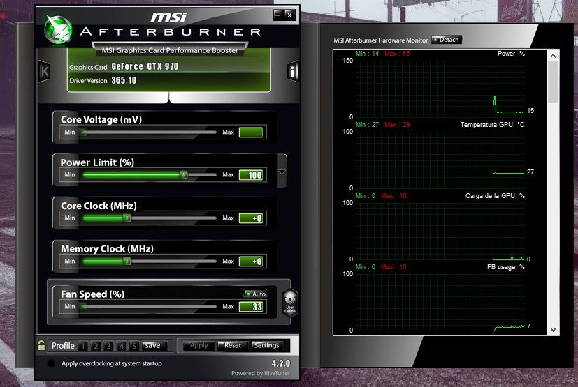Screen dimensions: 578x387
Task: Click the Core Clock +0 value field
Action: coord(251,218)
